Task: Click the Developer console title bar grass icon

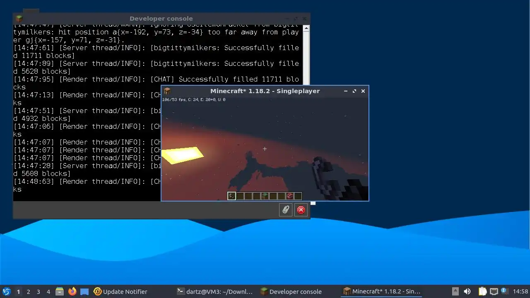Action: coord(19,19)
